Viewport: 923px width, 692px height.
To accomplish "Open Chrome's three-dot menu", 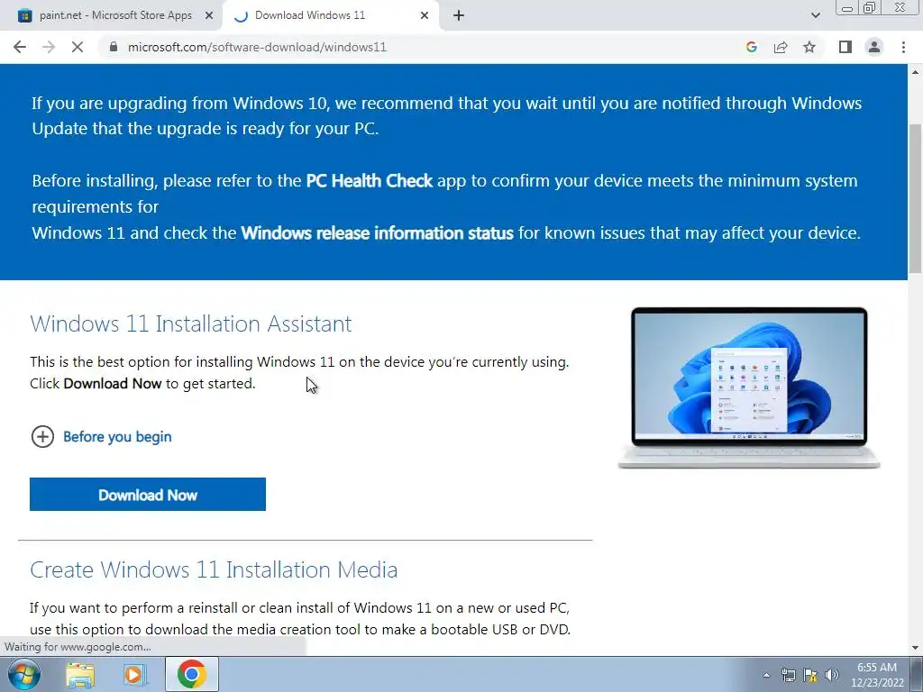I will click(x=903, y=47).
